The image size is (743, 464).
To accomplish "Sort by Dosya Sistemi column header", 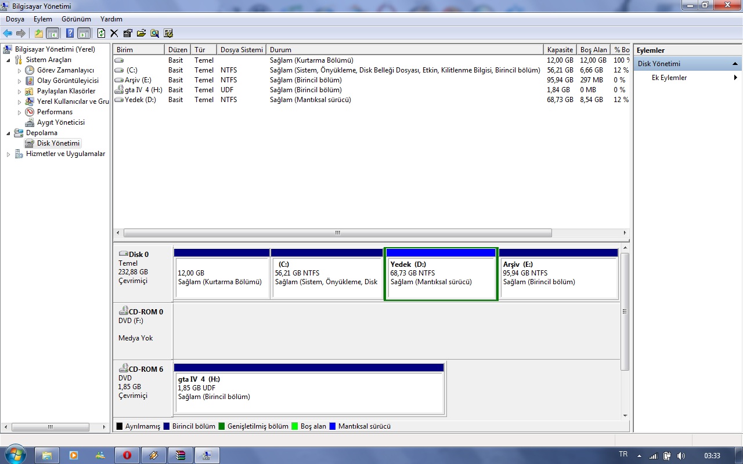I will coord(241,50).
